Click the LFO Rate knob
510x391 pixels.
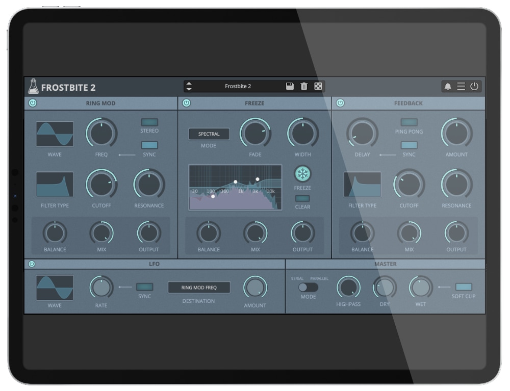101,288
